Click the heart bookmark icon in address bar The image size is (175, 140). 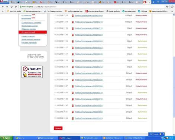167,7
